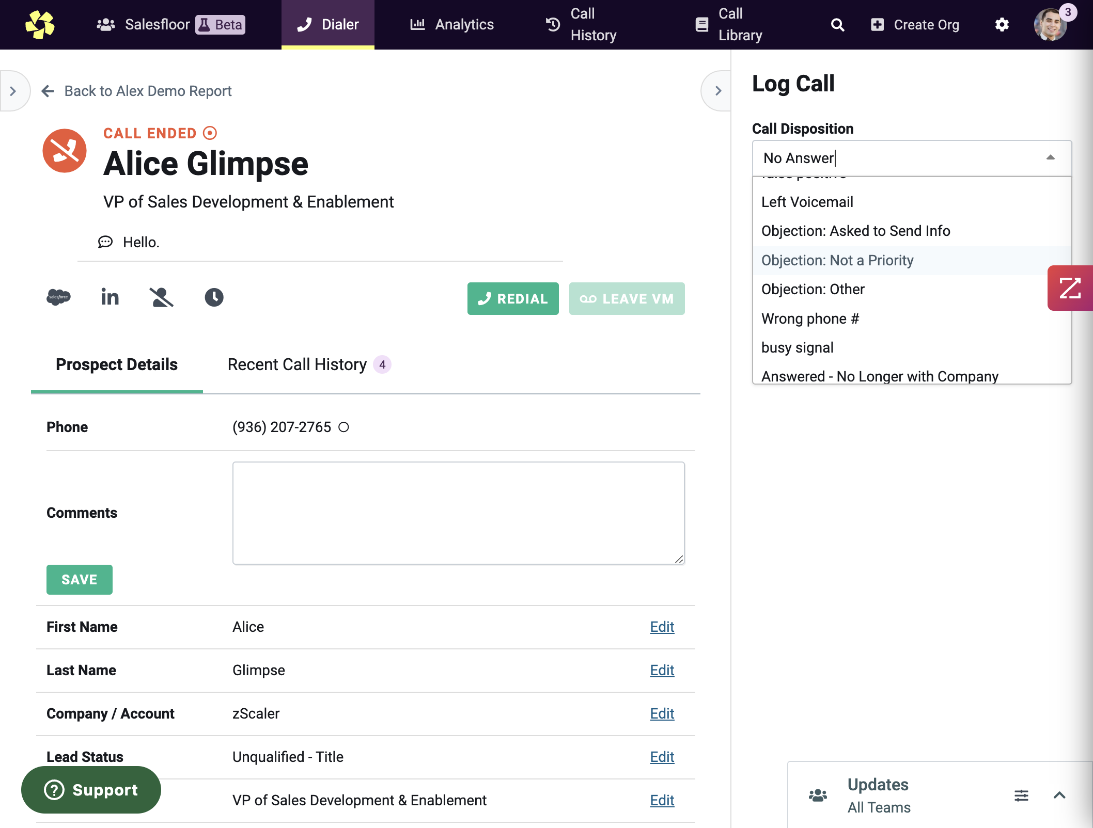This screenshot has height=828, width=1093.
Task: Edit the Lead Status field
Action: [x=662, y=757]
